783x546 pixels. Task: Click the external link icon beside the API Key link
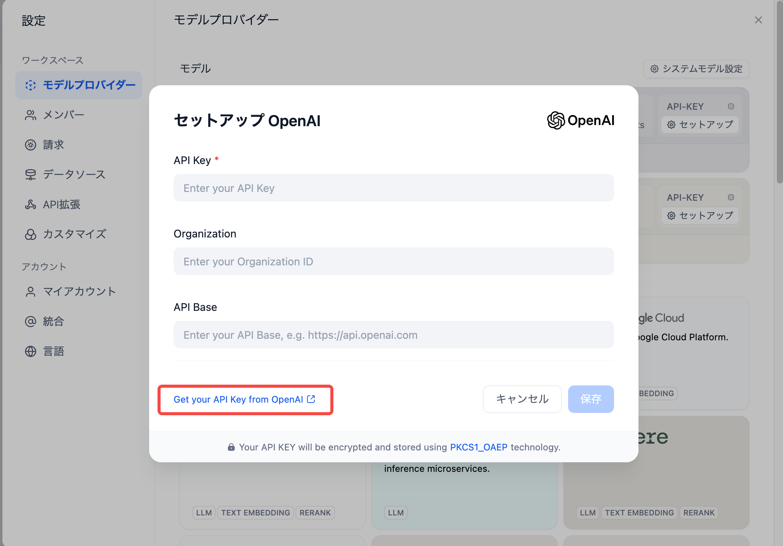tap(311, 399)
